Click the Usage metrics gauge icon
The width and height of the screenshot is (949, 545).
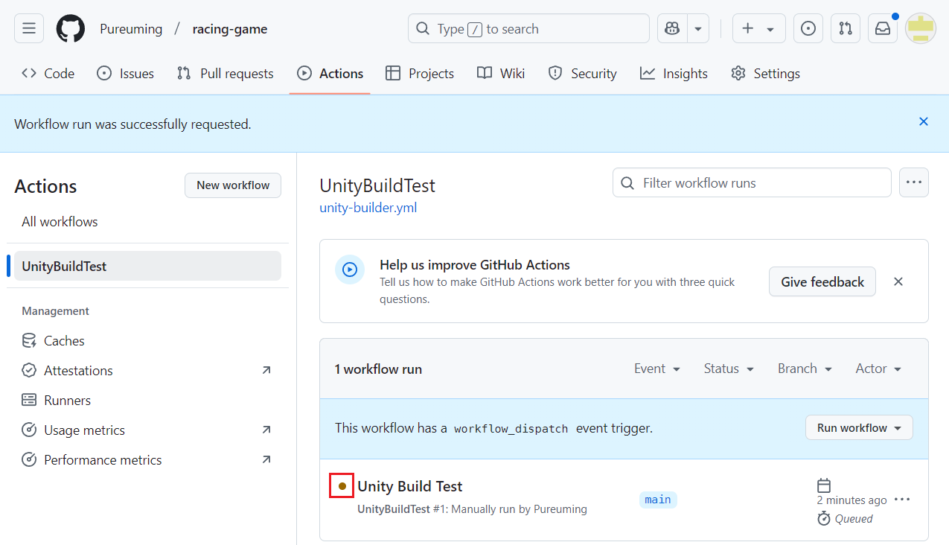[x=29, y=430]
